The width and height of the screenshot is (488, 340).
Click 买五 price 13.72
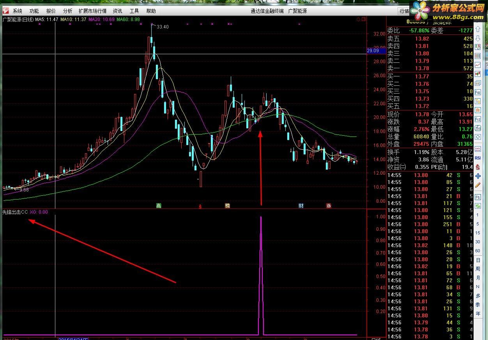pos(422,106)
